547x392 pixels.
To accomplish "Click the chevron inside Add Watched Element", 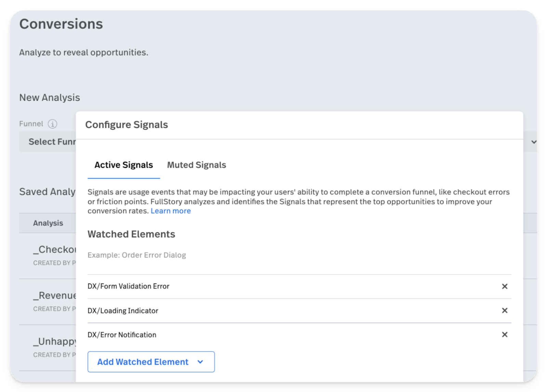I will 200,362.
